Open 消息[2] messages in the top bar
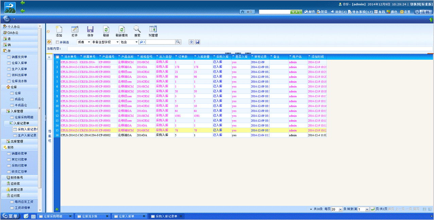434x220 pixels. coord(338,12)
